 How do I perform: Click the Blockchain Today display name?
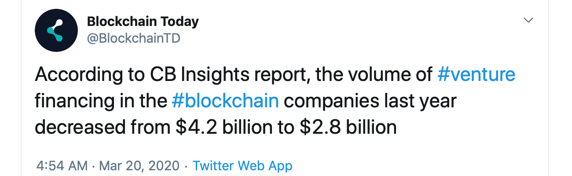[143, 21]
